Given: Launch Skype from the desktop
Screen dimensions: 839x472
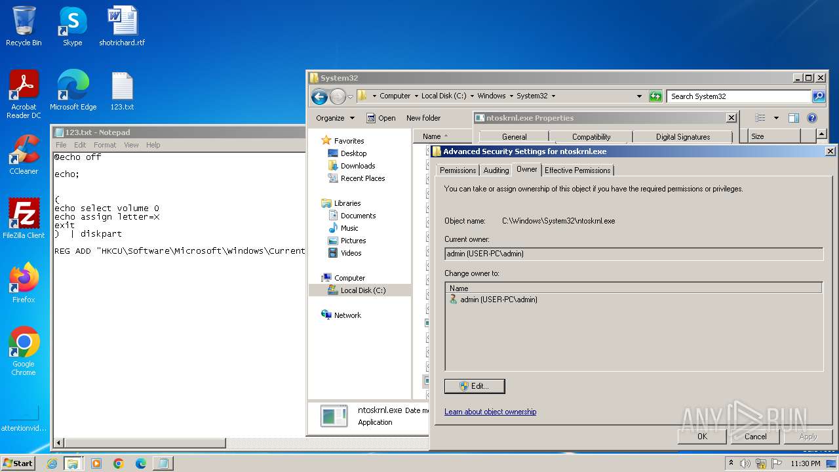Looking at the screenshot, I should (73, 26).
